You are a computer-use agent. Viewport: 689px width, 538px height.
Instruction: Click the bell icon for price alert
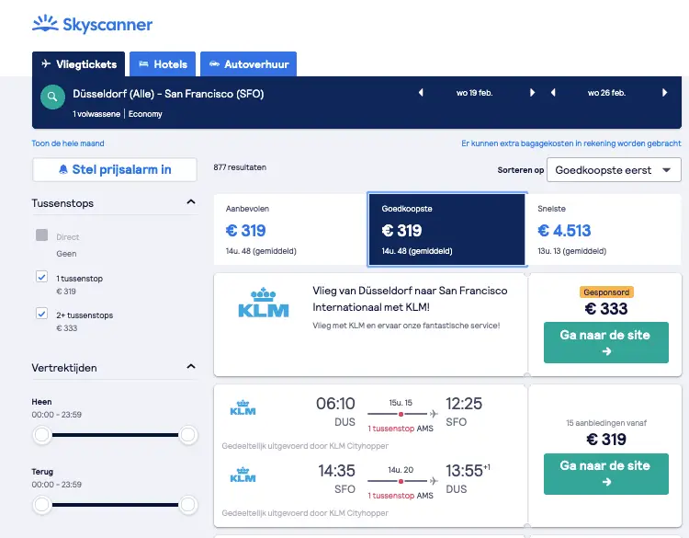click(x=63, y=170)
